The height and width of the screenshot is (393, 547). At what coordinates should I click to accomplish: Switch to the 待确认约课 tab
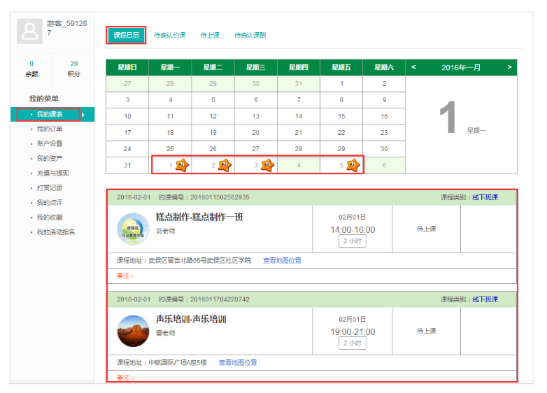tap(170, 35)
